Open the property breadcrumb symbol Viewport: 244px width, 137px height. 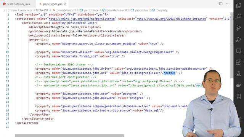[162, 10]
